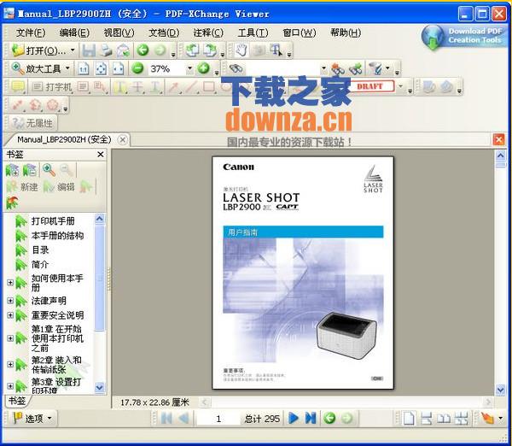Viewport: 512px width, 446px height.
Task: Click the Save icon in toolbar
Action: [89, 50]
